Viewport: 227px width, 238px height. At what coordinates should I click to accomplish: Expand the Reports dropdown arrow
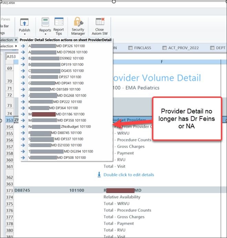(x=45, y=34)
